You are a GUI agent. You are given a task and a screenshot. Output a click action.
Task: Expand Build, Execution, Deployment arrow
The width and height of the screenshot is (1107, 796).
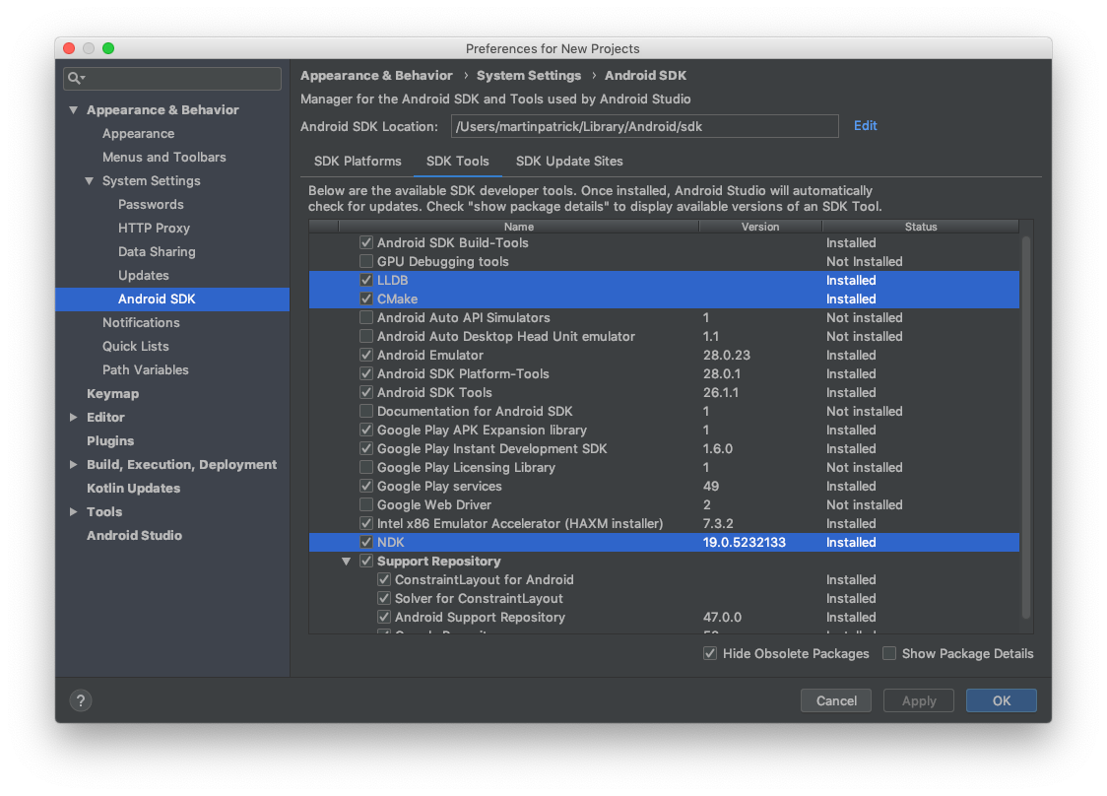click(74, 464)
